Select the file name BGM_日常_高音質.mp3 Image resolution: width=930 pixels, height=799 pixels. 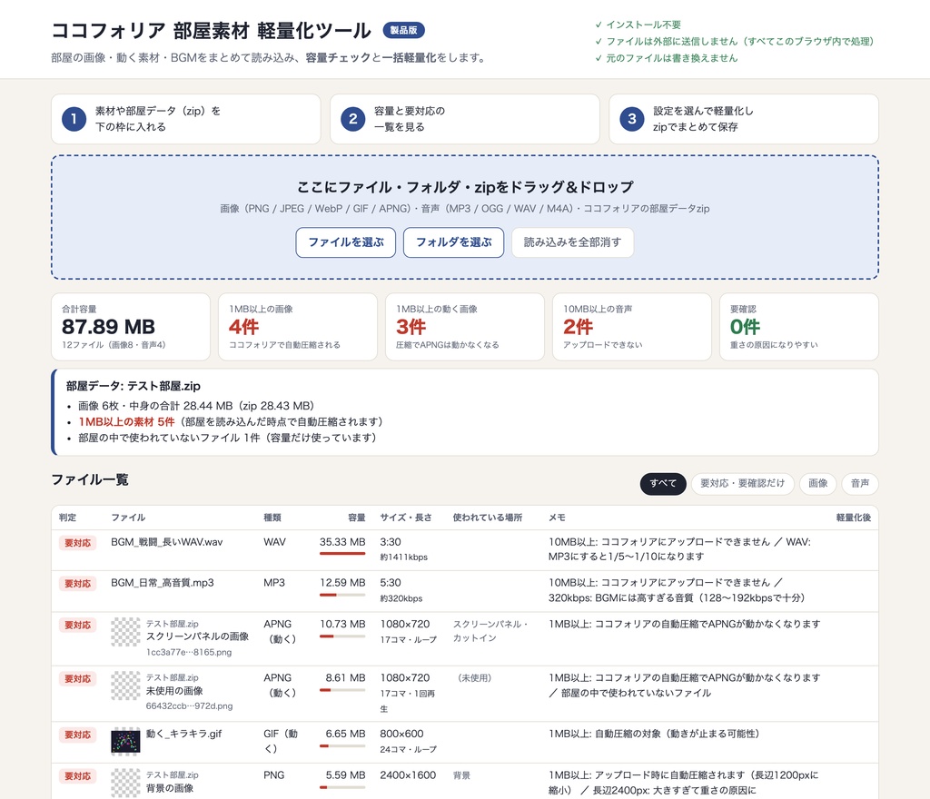(163, 583)
